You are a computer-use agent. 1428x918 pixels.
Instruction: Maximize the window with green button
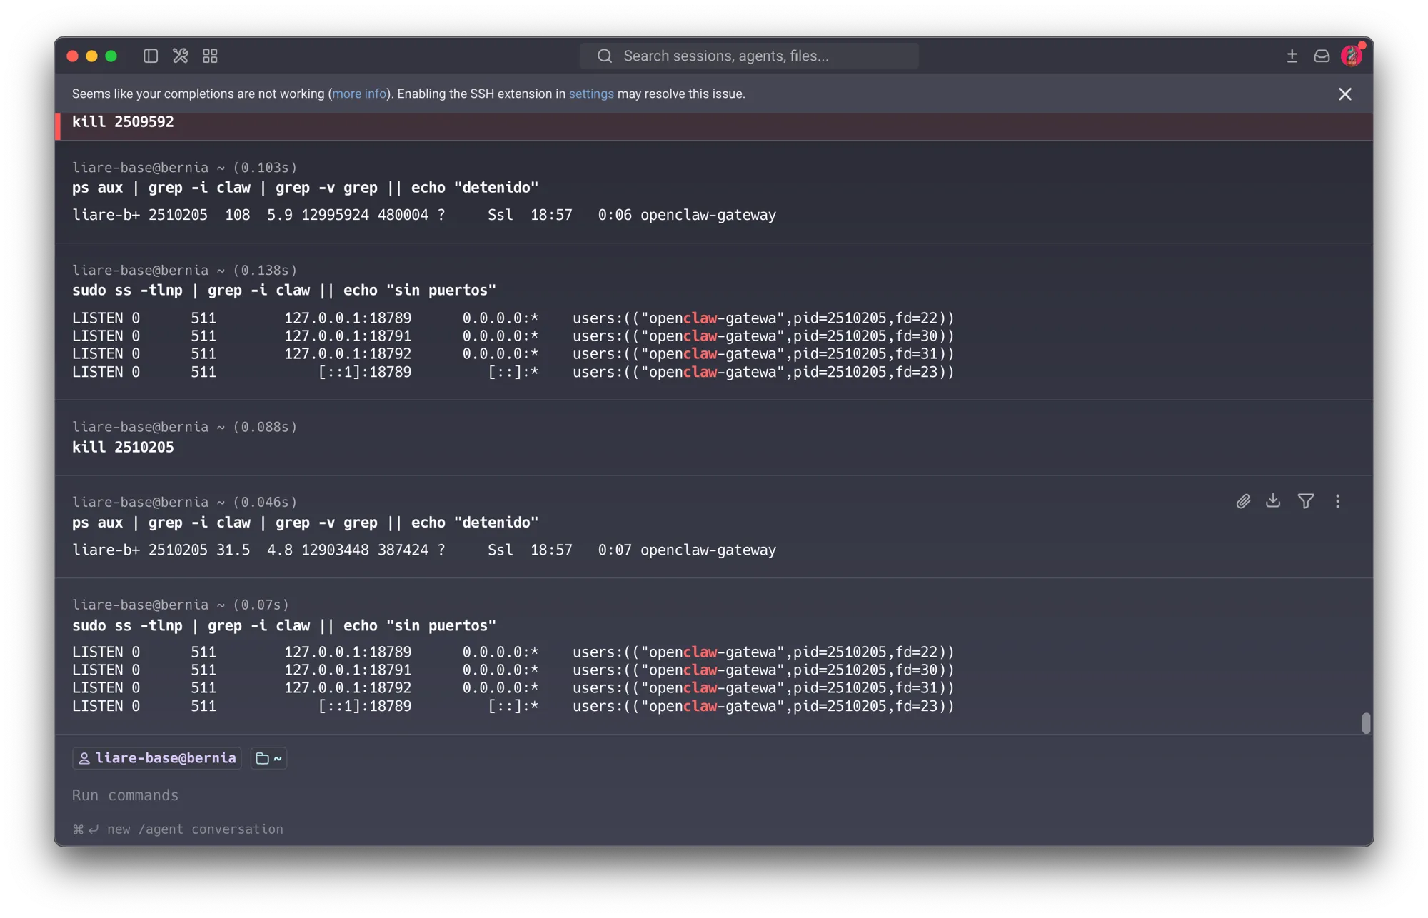click(x=111, y=56)
